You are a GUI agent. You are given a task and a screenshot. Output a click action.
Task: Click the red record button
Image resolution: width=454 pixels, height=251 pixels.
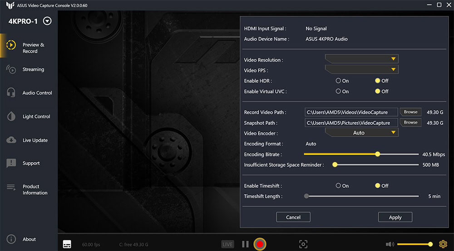[x=260, y=244]
